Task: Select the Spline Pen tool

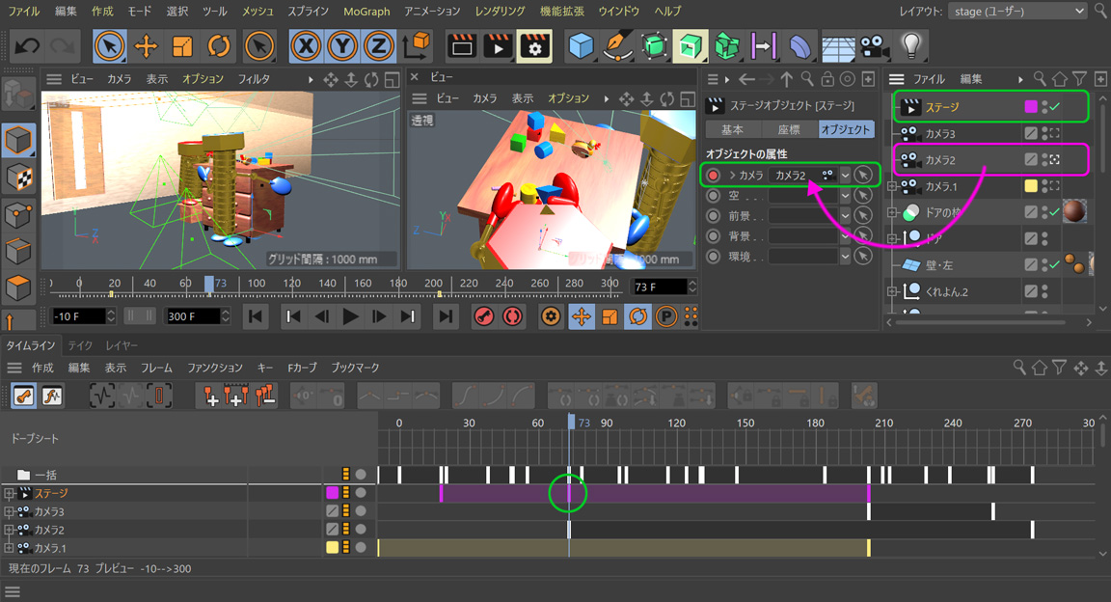Action: pyautogui.click(x=617, y=45)
